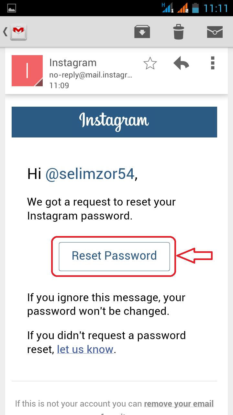The image size is (233, 415).
Task: Tap the SIM 1 signal indicator
Action: coord(168,8)
